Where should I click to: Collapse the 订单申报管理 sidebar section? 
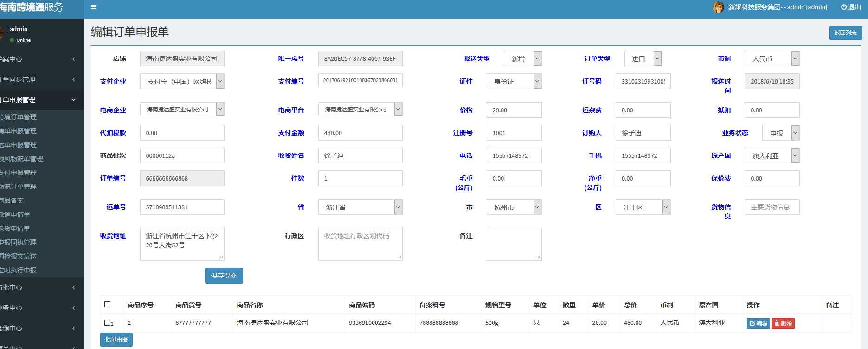click(x=42, y=100)
